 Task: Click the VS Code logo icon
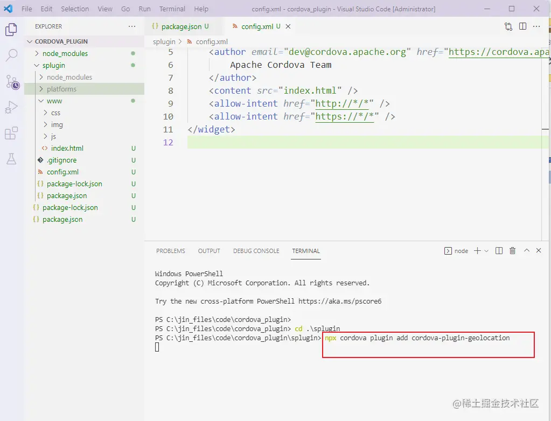(8, 9)
